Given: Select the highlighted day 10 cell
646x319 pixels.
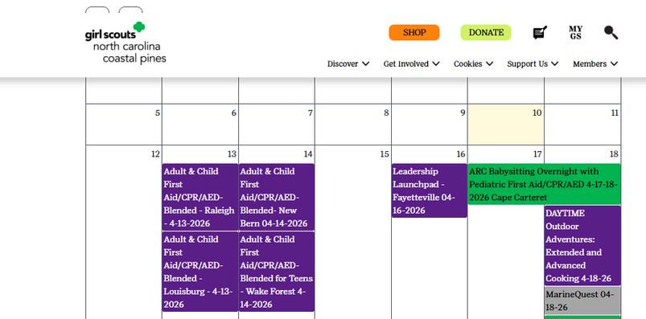Looking at the screenshot, I should 505,125.
